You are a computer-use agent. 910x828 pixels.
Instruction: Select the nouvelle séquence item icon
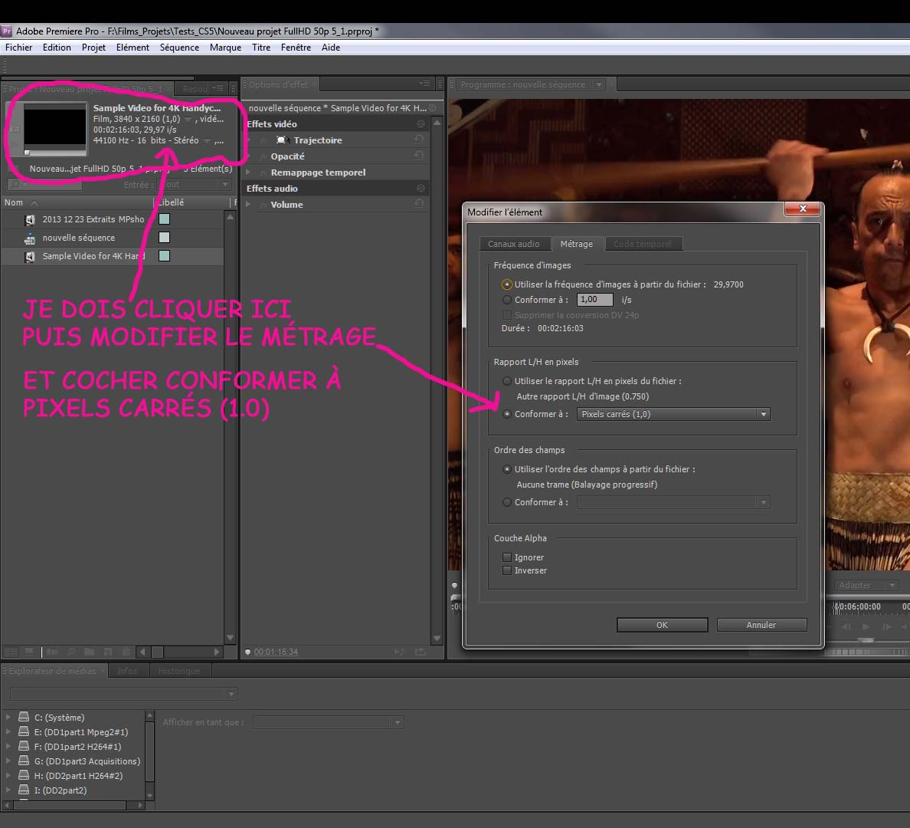pyautogui.click(x=30, y=238)
